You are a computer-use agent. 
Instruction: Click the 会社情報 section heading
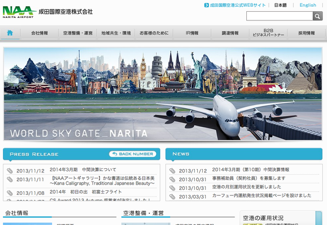click(x=17, y=213)
